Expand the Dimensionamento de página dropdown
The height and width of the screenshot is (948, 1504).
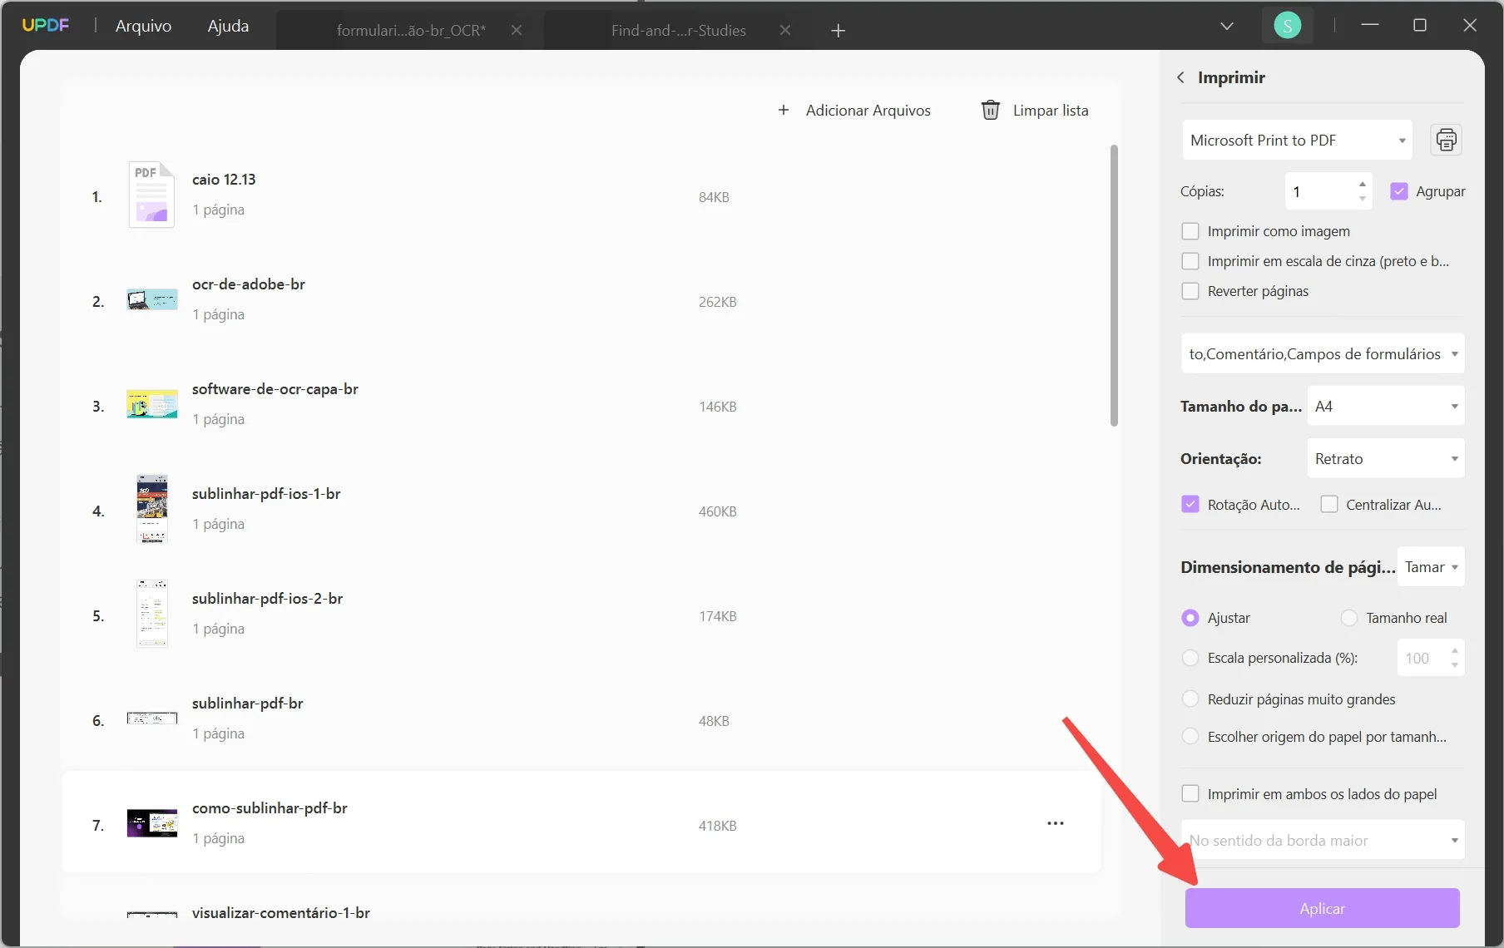tap(1430, 566)
